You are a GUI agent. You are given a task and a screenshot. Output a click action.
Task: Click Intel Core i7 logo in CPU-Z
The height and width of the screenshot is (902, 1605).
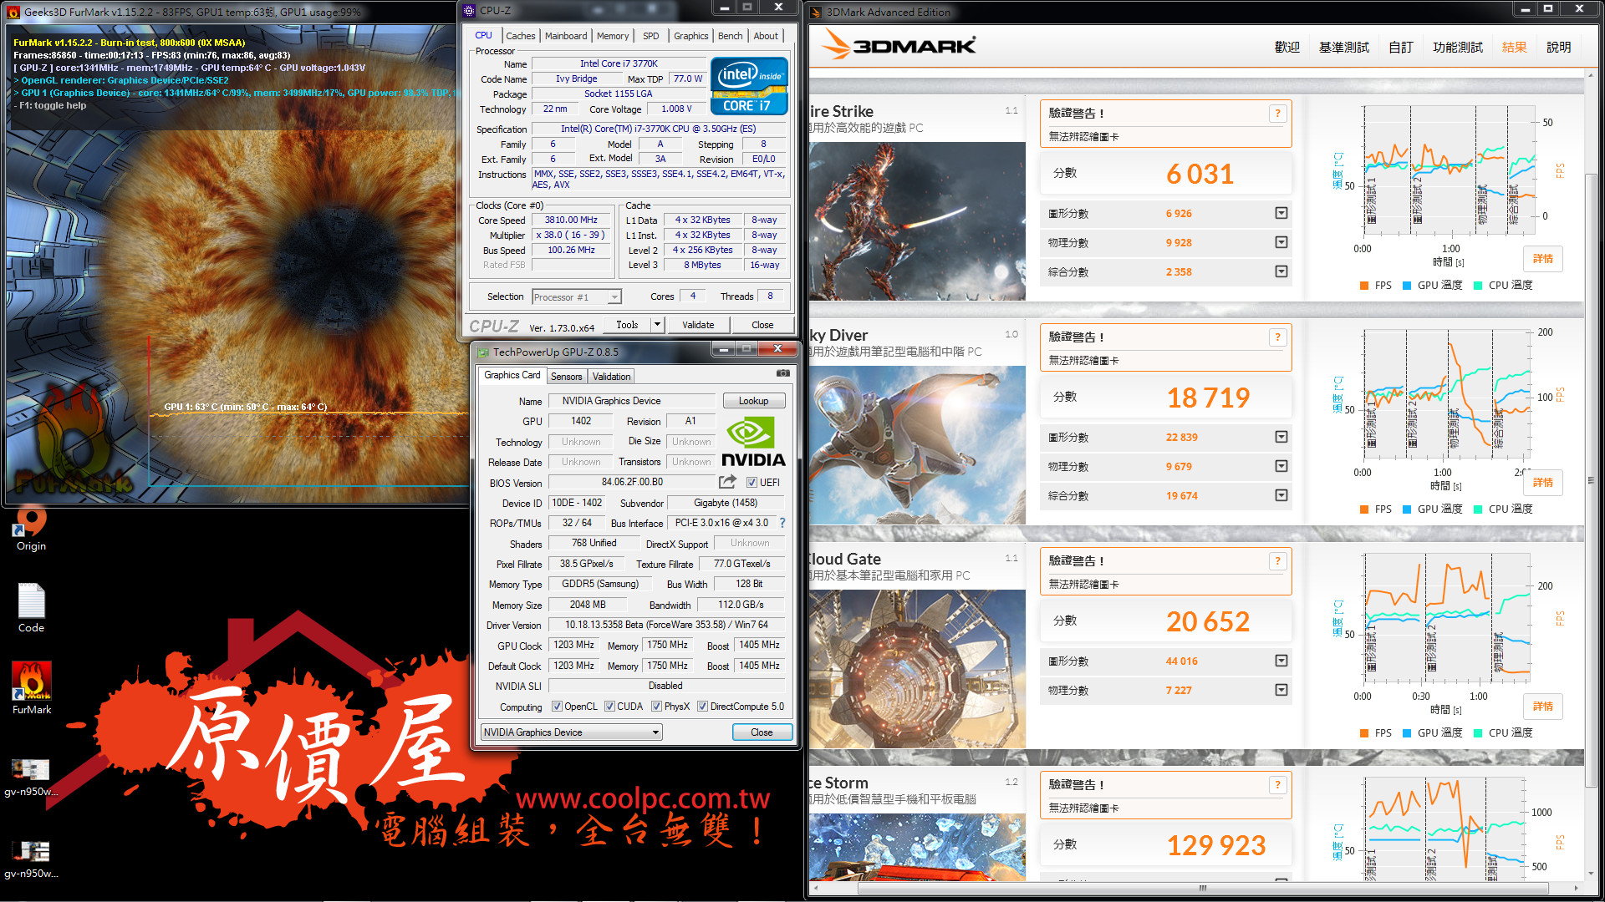[749, 85]
